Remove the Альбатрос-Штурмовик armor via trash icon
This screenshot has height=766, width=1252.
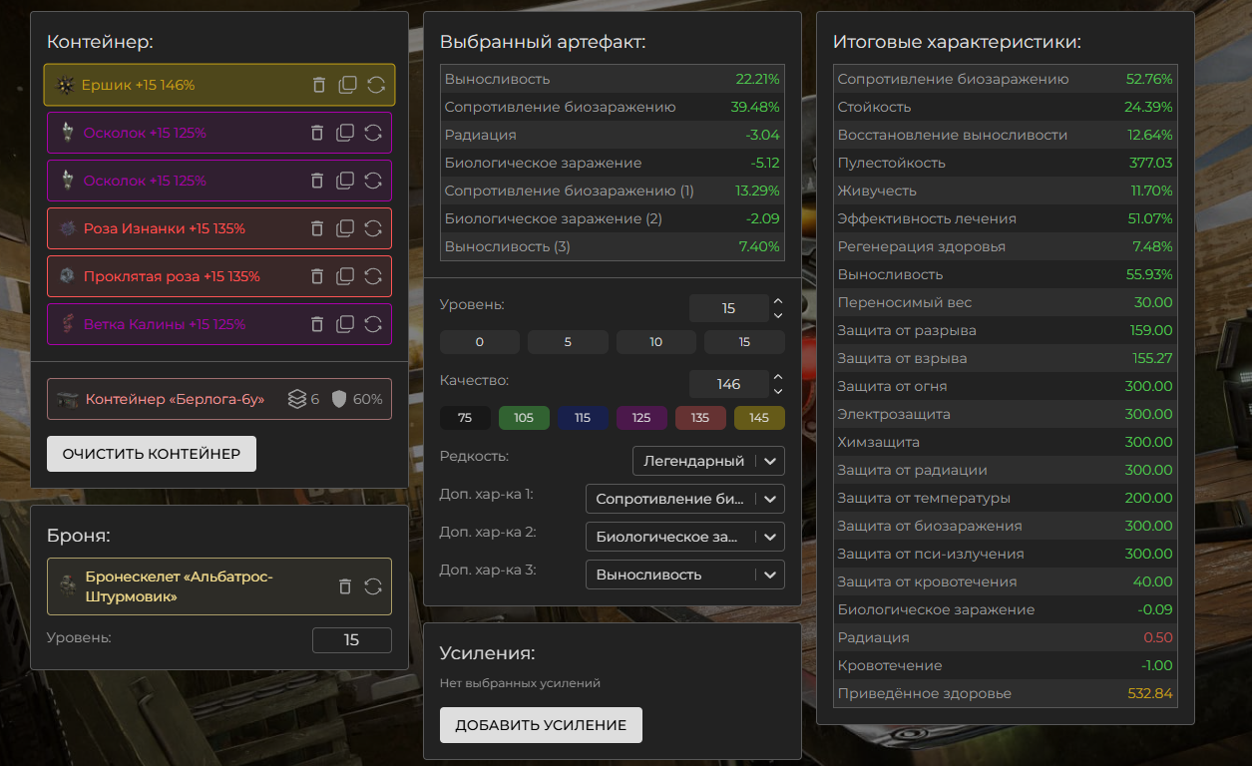(345, 586)
